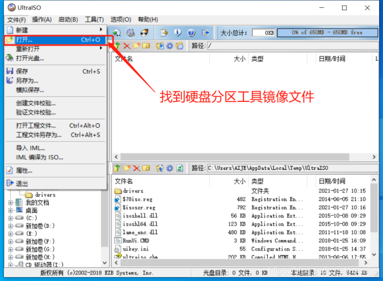The image size is (383, 281).
Task: Click the green refresh icon in local pane toolbar
Action: click(x=180, y=168)
